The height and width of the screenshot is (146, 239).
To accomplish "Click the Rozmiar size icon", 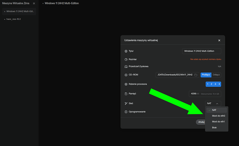I will (x=126, y=59).
